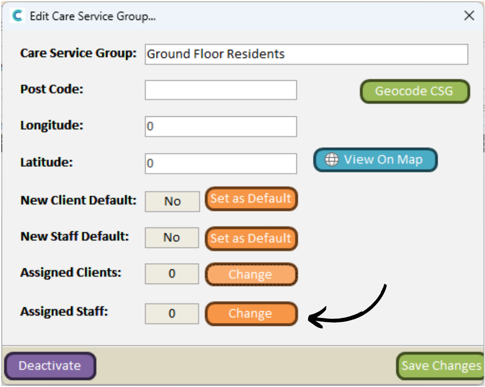Click the Assigned Staff count '0' box
Viewport: 485px width, 387px height.
(x=172, y=314)
